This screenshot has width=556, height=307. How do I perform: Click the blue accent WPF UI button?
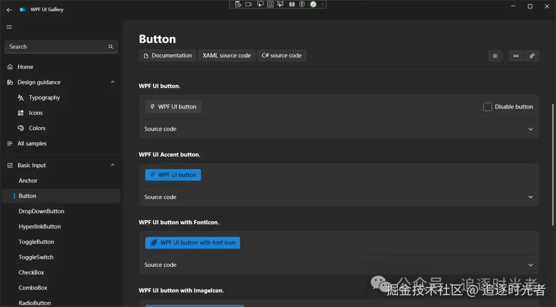[173, 175]
